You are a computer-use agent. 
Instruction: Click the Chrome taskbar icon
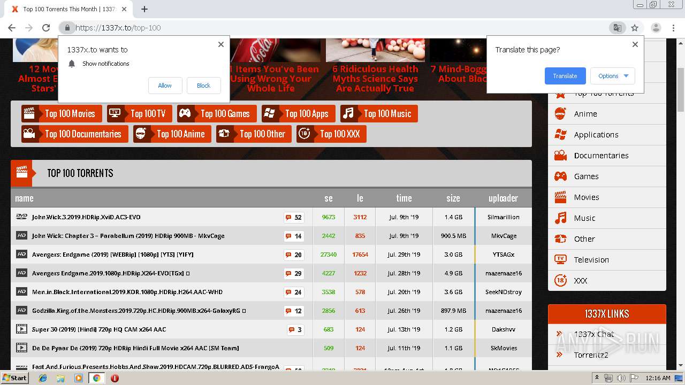(97, 378)
